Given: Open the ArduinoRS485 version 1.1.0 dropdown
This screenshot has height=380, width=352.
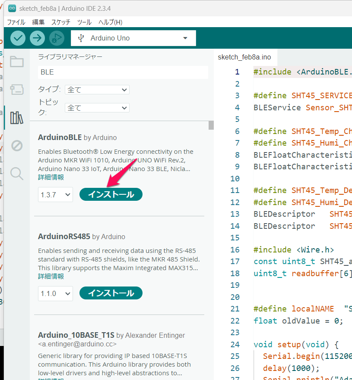Looking at the screenshot, I should pyautogui.click(x=55, y=294).
